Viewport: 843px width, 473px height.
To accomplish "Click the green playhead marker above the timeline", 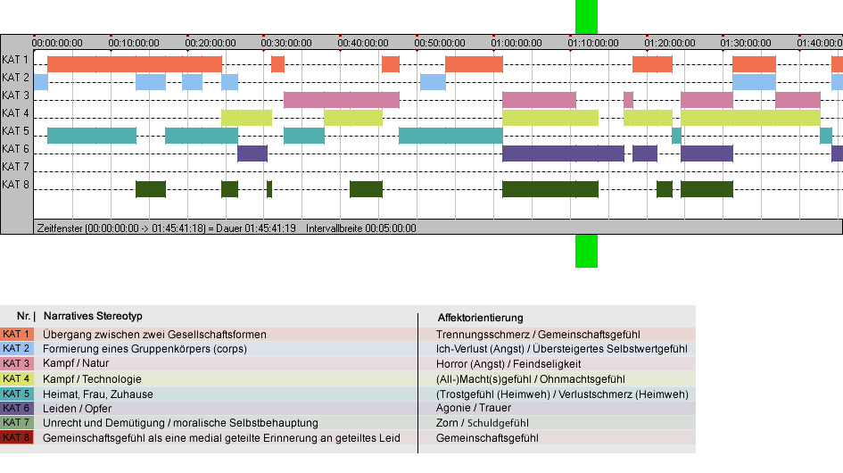I will click(x=586, y=17).
